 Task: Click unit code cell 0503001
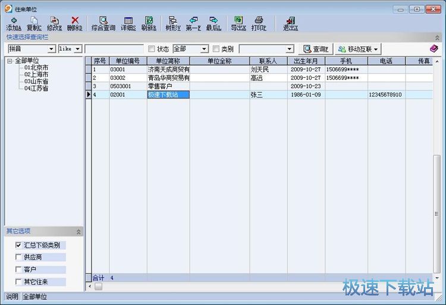click(x=128, y=86)
